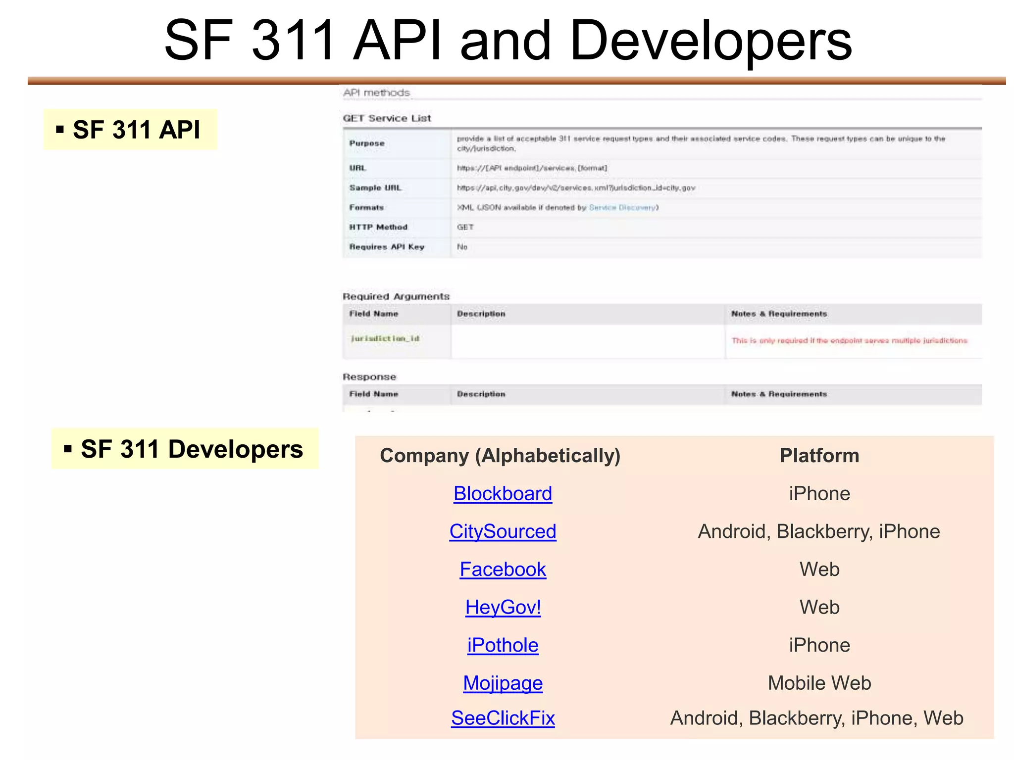This screenshot has width=1014, height=760.
Task: Open the Blockboard company link
Action: point(503,494)
